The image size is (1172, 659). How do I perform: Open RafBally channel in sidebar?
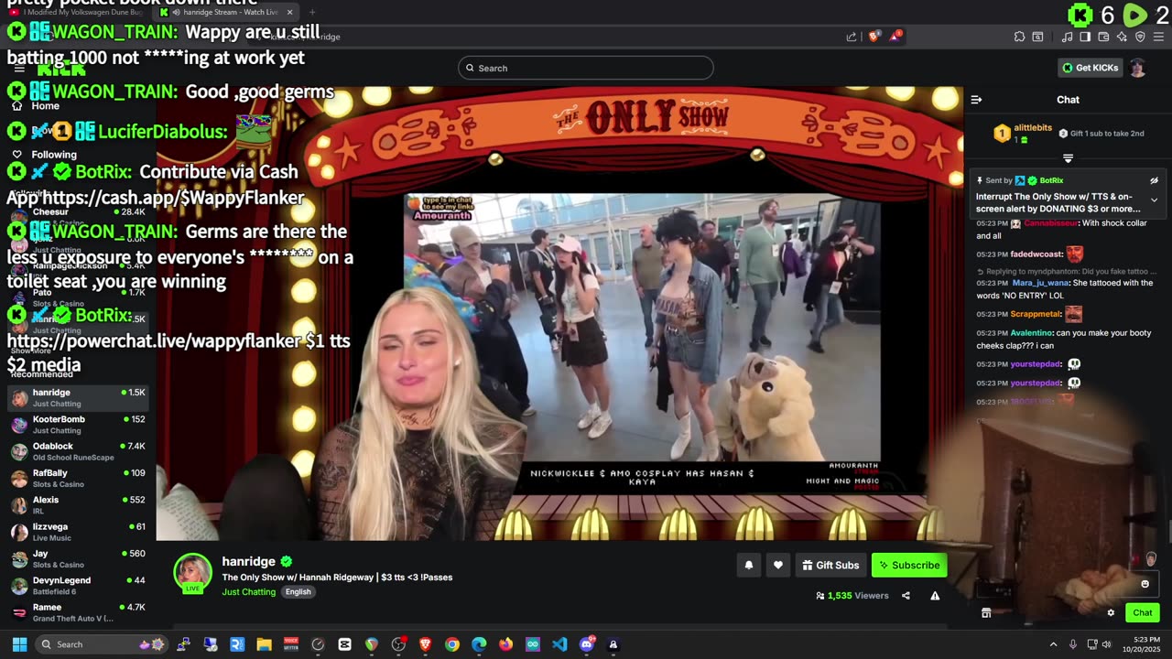(x=79, y=479)
